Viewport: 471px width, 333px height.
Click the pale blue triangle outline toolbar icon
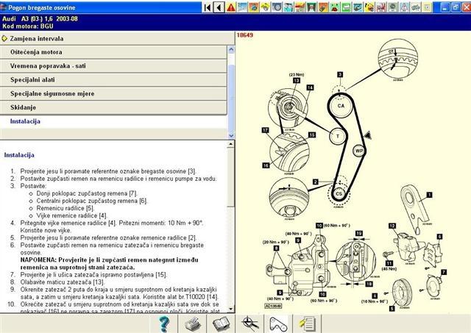point(404,7)
